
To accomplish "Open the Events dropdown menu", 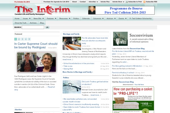I will click(122, 18).
